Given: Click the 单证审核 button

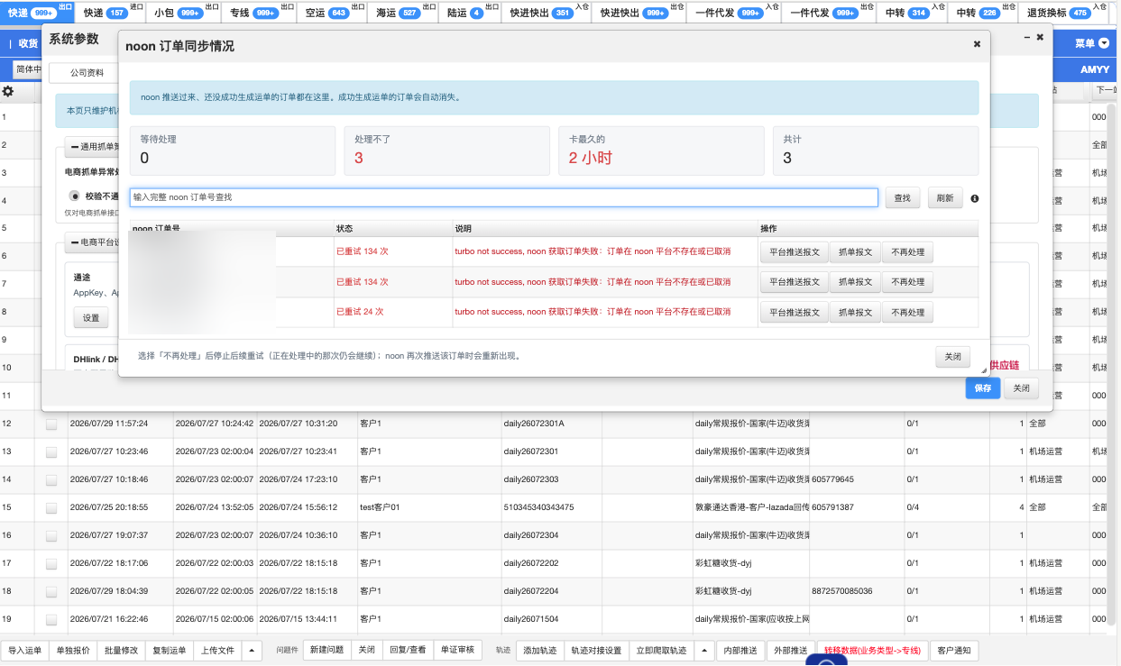Looking at the screenshot, I should (x=458, y=651).
